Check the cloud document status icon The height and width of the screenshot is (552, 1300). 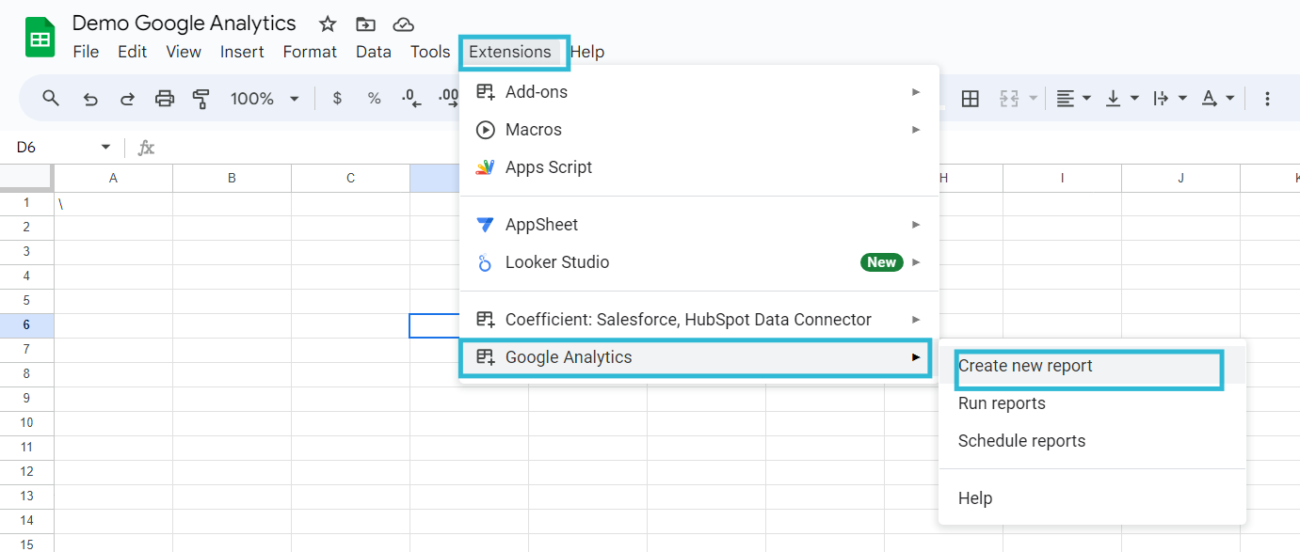pyautogui.click(x=403, y=24)
